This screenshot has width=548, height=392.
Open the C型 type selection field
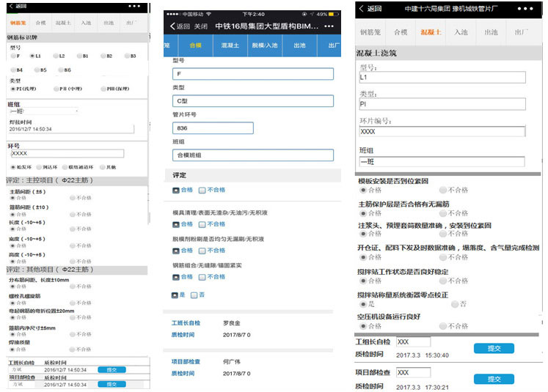(x=252, y=100)
